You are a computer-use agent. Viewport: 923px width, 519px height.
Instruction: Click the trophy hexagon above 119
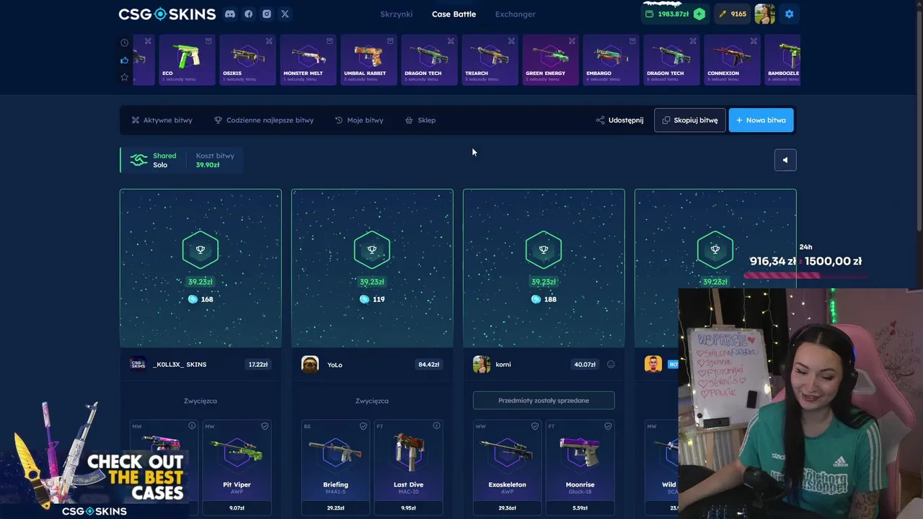(372, 250)
